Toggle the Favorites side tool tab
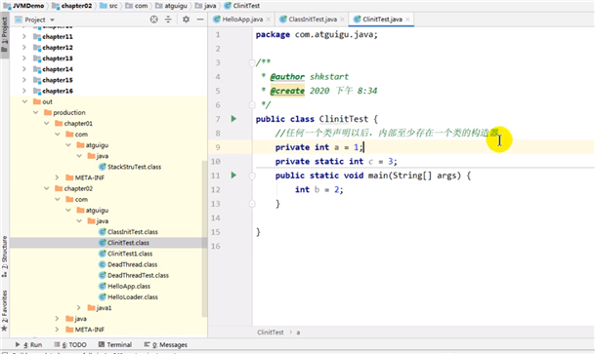595x354 pixels. coord(5,310)
